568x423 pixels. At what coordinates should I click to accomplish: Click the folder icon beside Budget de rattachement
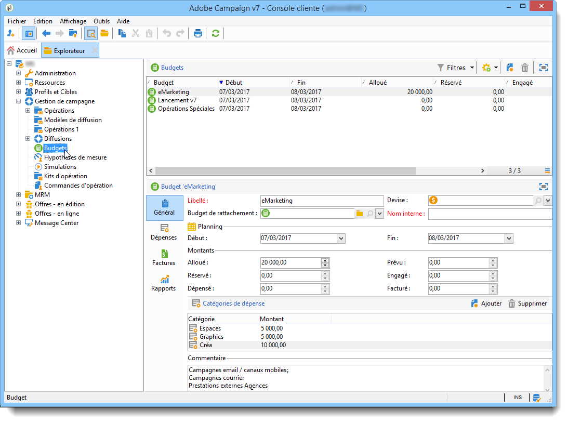[359, 214]
